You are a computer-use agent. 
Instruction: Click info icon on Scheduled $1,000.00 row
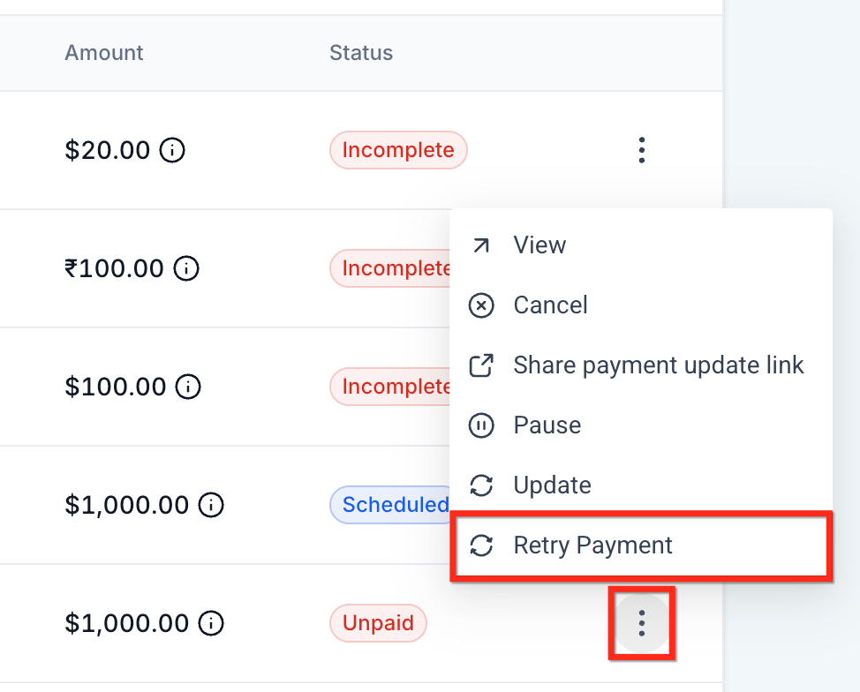pyautogui.click(x=211, y=505)
